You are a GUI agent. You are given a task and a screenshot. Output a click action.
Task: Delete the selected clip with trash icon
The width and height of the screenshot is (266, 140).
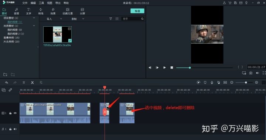[x=24, y=83]
